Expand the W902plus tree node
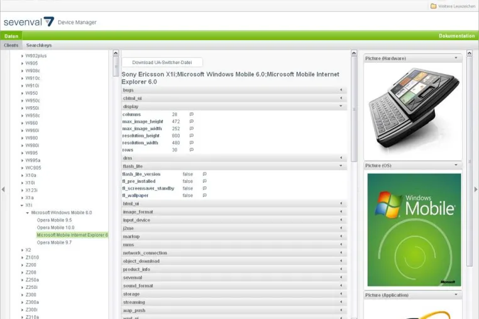Screen dimensions: 479x319 pos(22,56)
